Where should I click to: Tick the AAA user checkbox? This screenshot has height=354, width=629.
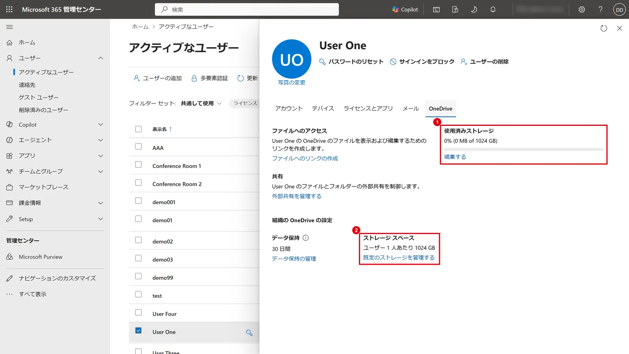[x=138, y=146]
